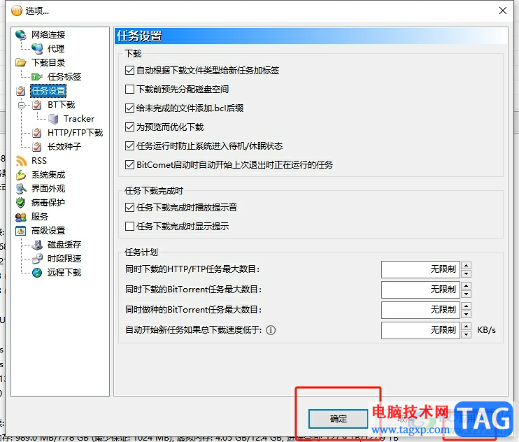This screenshot has height=442, width=519.
Task: Click the HTTP/FTP任务最大数目 input field
Action: [420, 269]
